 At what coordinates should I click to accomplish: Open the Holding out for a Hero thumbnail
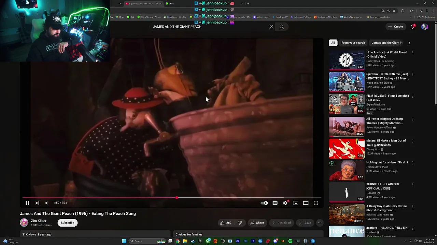(347, 170)
